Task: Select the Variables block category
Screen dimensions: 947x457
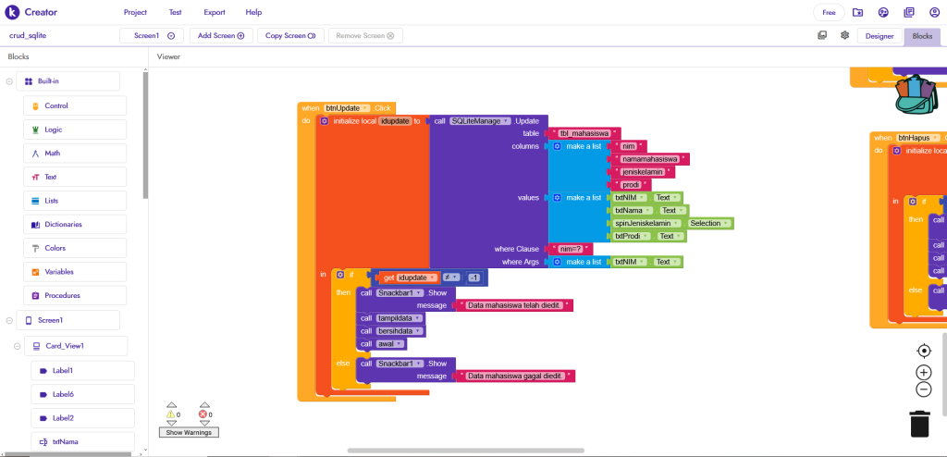Action: tap(59, 272)
